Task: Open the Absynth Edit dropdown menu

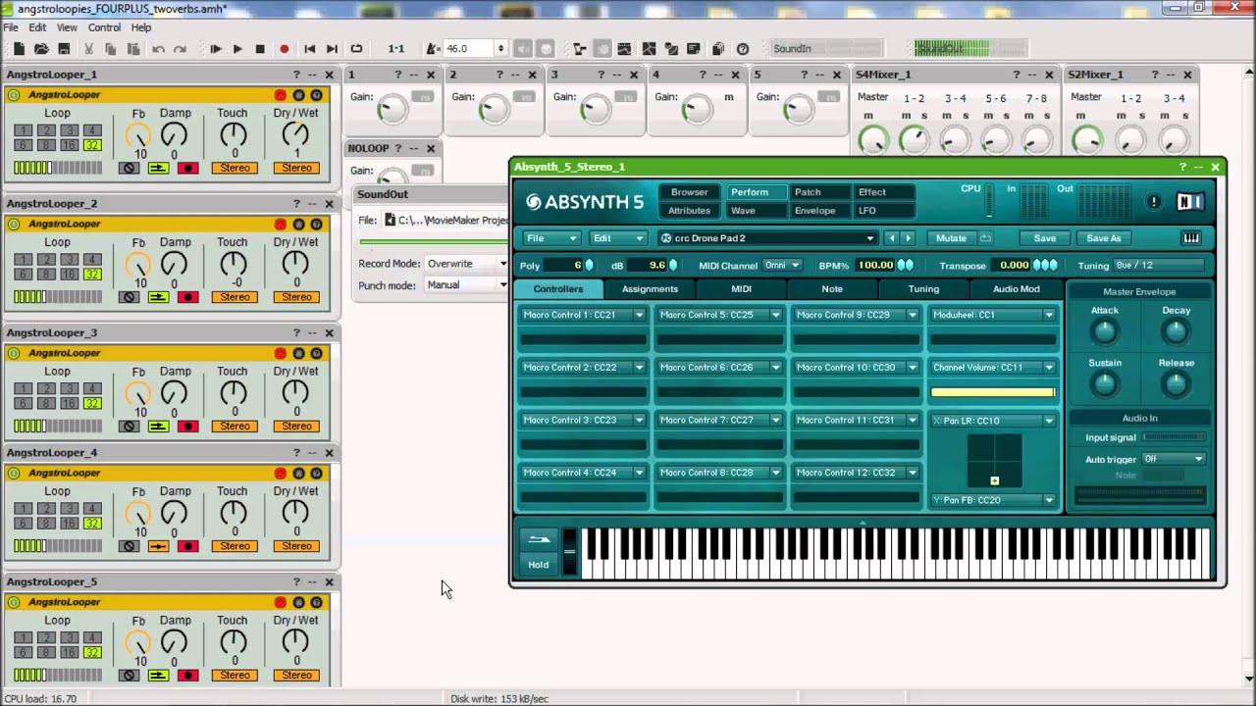Action: click(x=618, y=238)
